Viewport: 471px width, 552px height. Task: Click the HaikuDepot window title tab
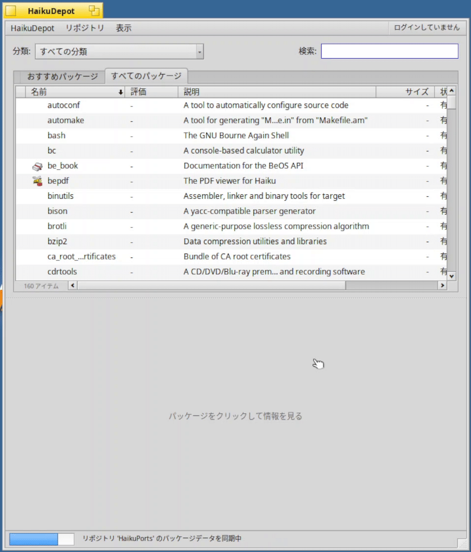pyautogui.click(x=53, y=11)
